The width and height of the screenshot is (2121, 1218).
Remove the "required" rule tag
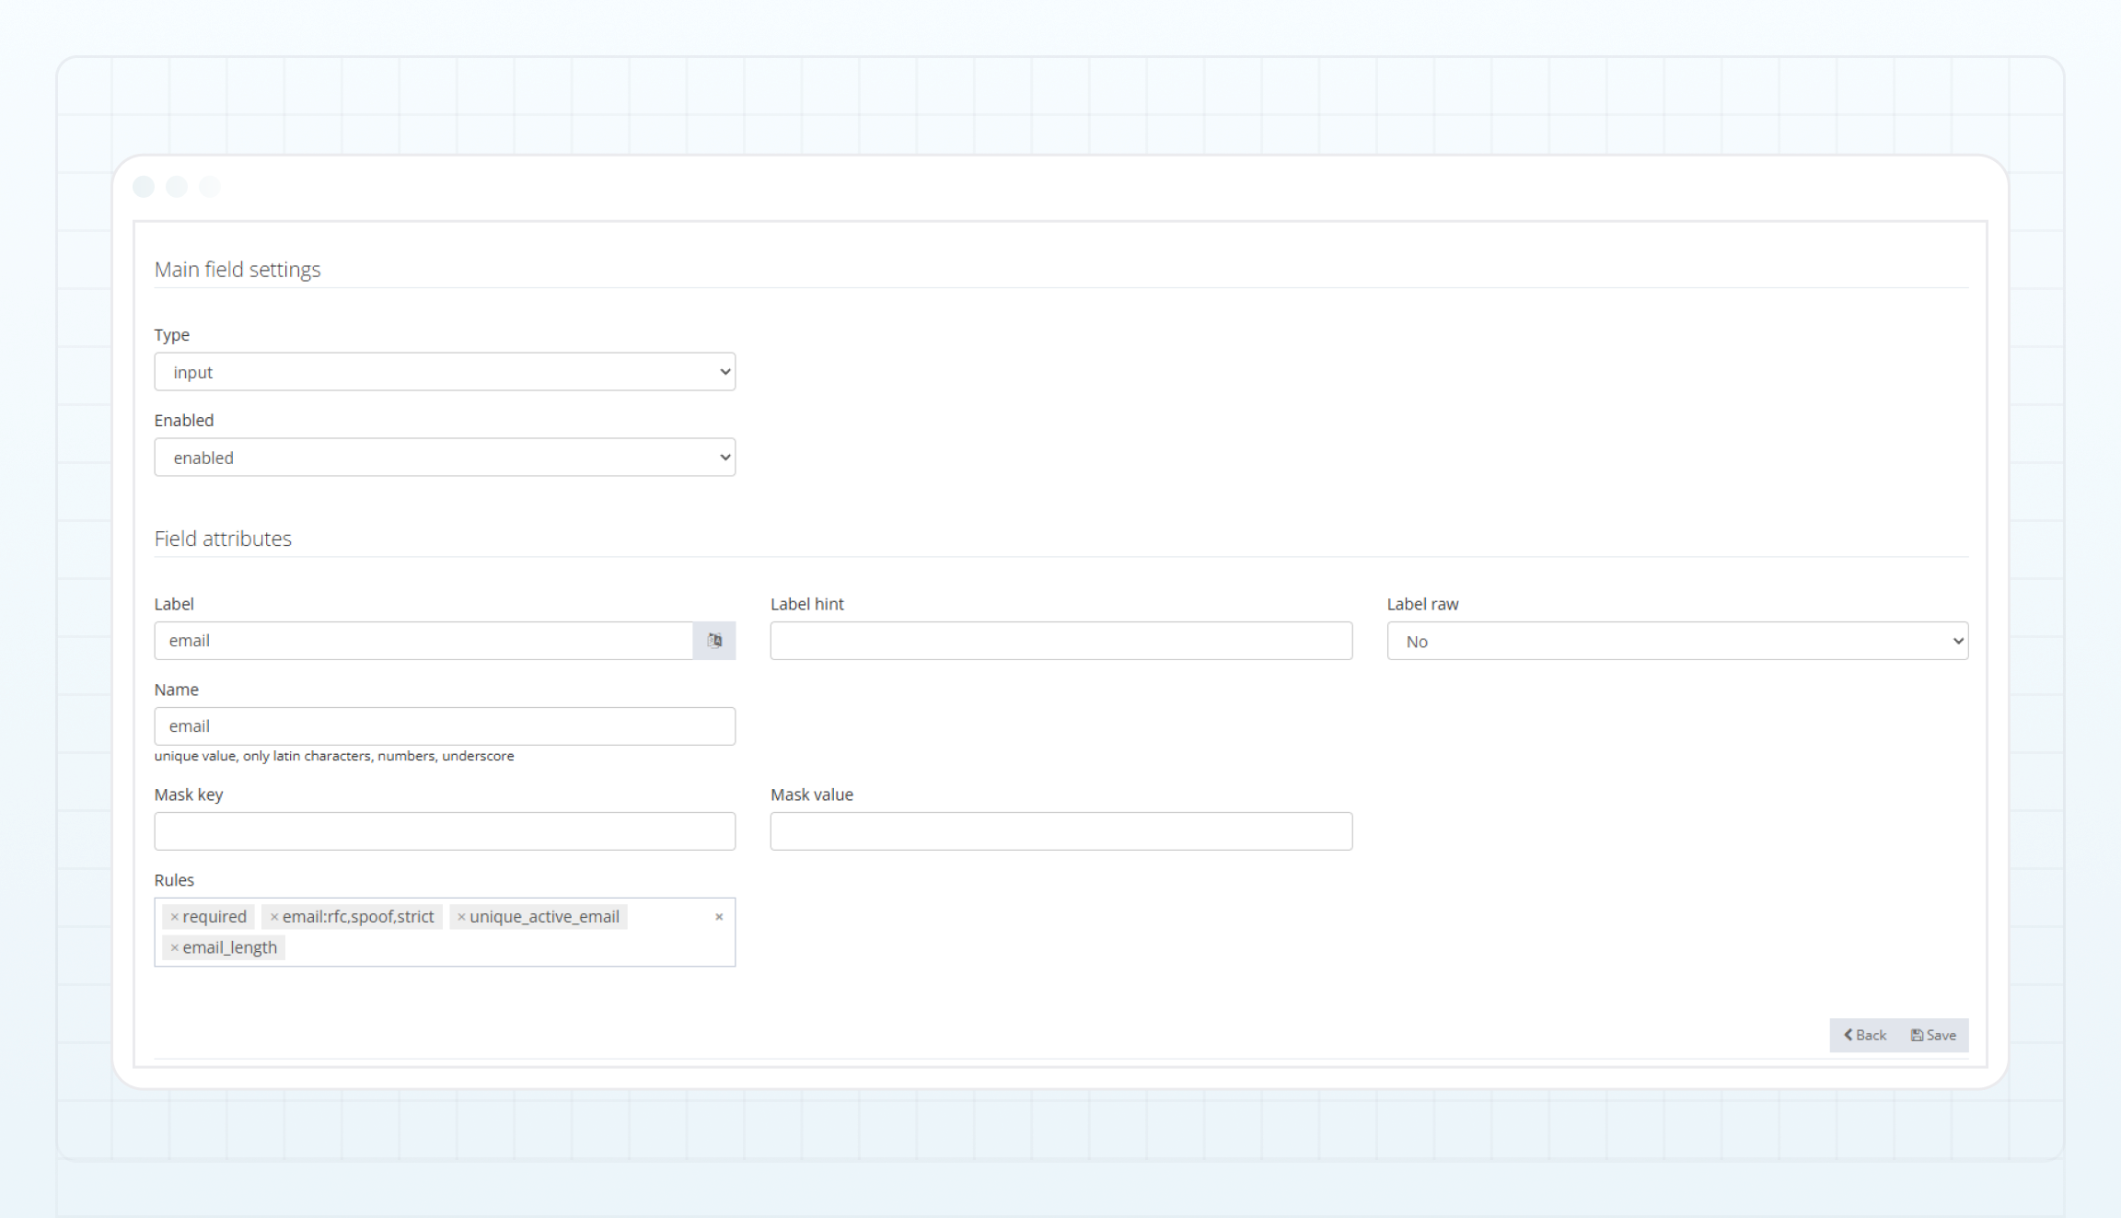(175, 916)
